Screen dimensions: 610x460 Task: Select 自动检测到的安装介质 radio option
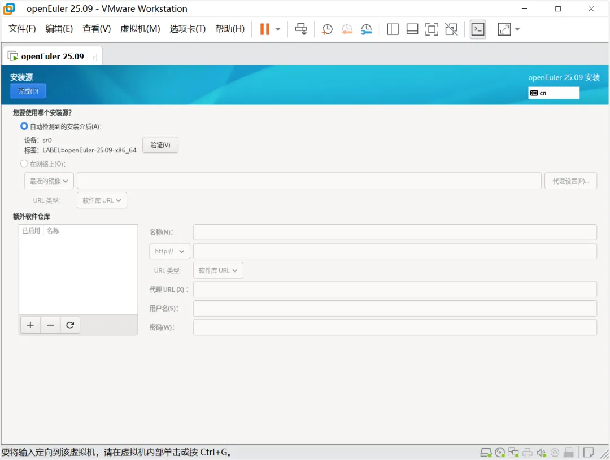click(x=24, y=126)
